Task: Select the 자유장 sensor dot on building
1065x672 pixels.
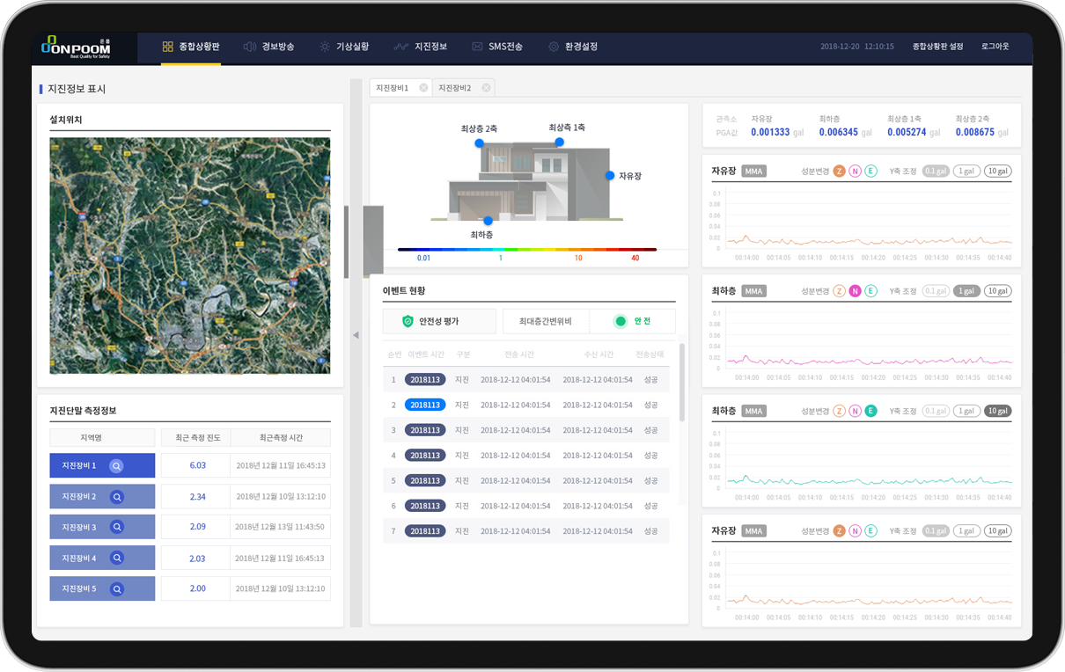Action: 609,176
